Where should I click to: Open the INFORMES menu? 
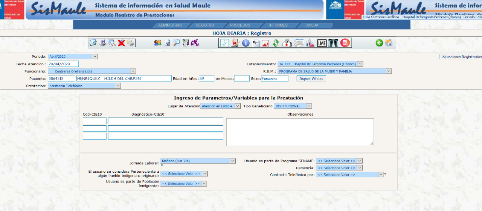pyautogui.click(x=278, y=25)
